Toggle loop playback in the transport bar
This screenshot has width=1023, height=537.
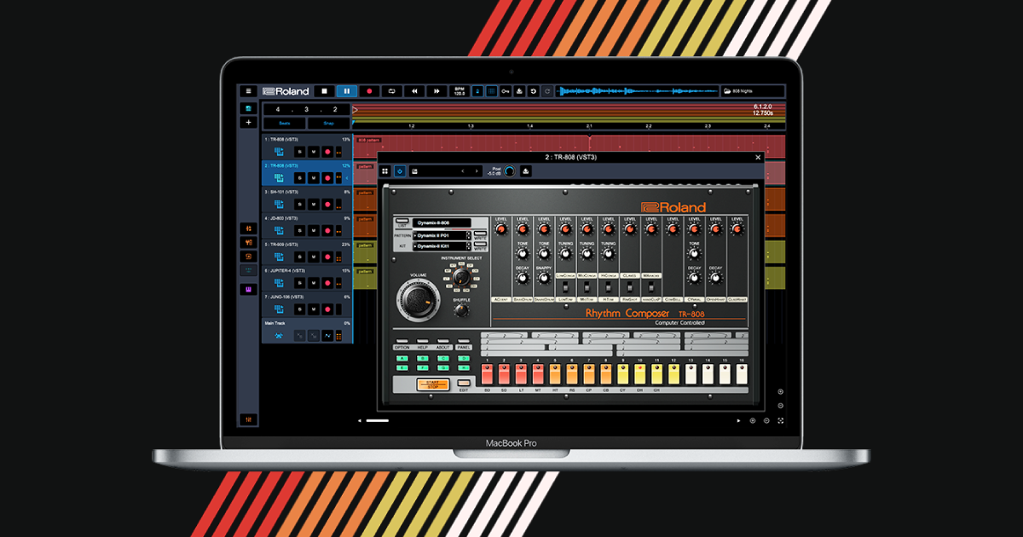(x=392, y=91)
